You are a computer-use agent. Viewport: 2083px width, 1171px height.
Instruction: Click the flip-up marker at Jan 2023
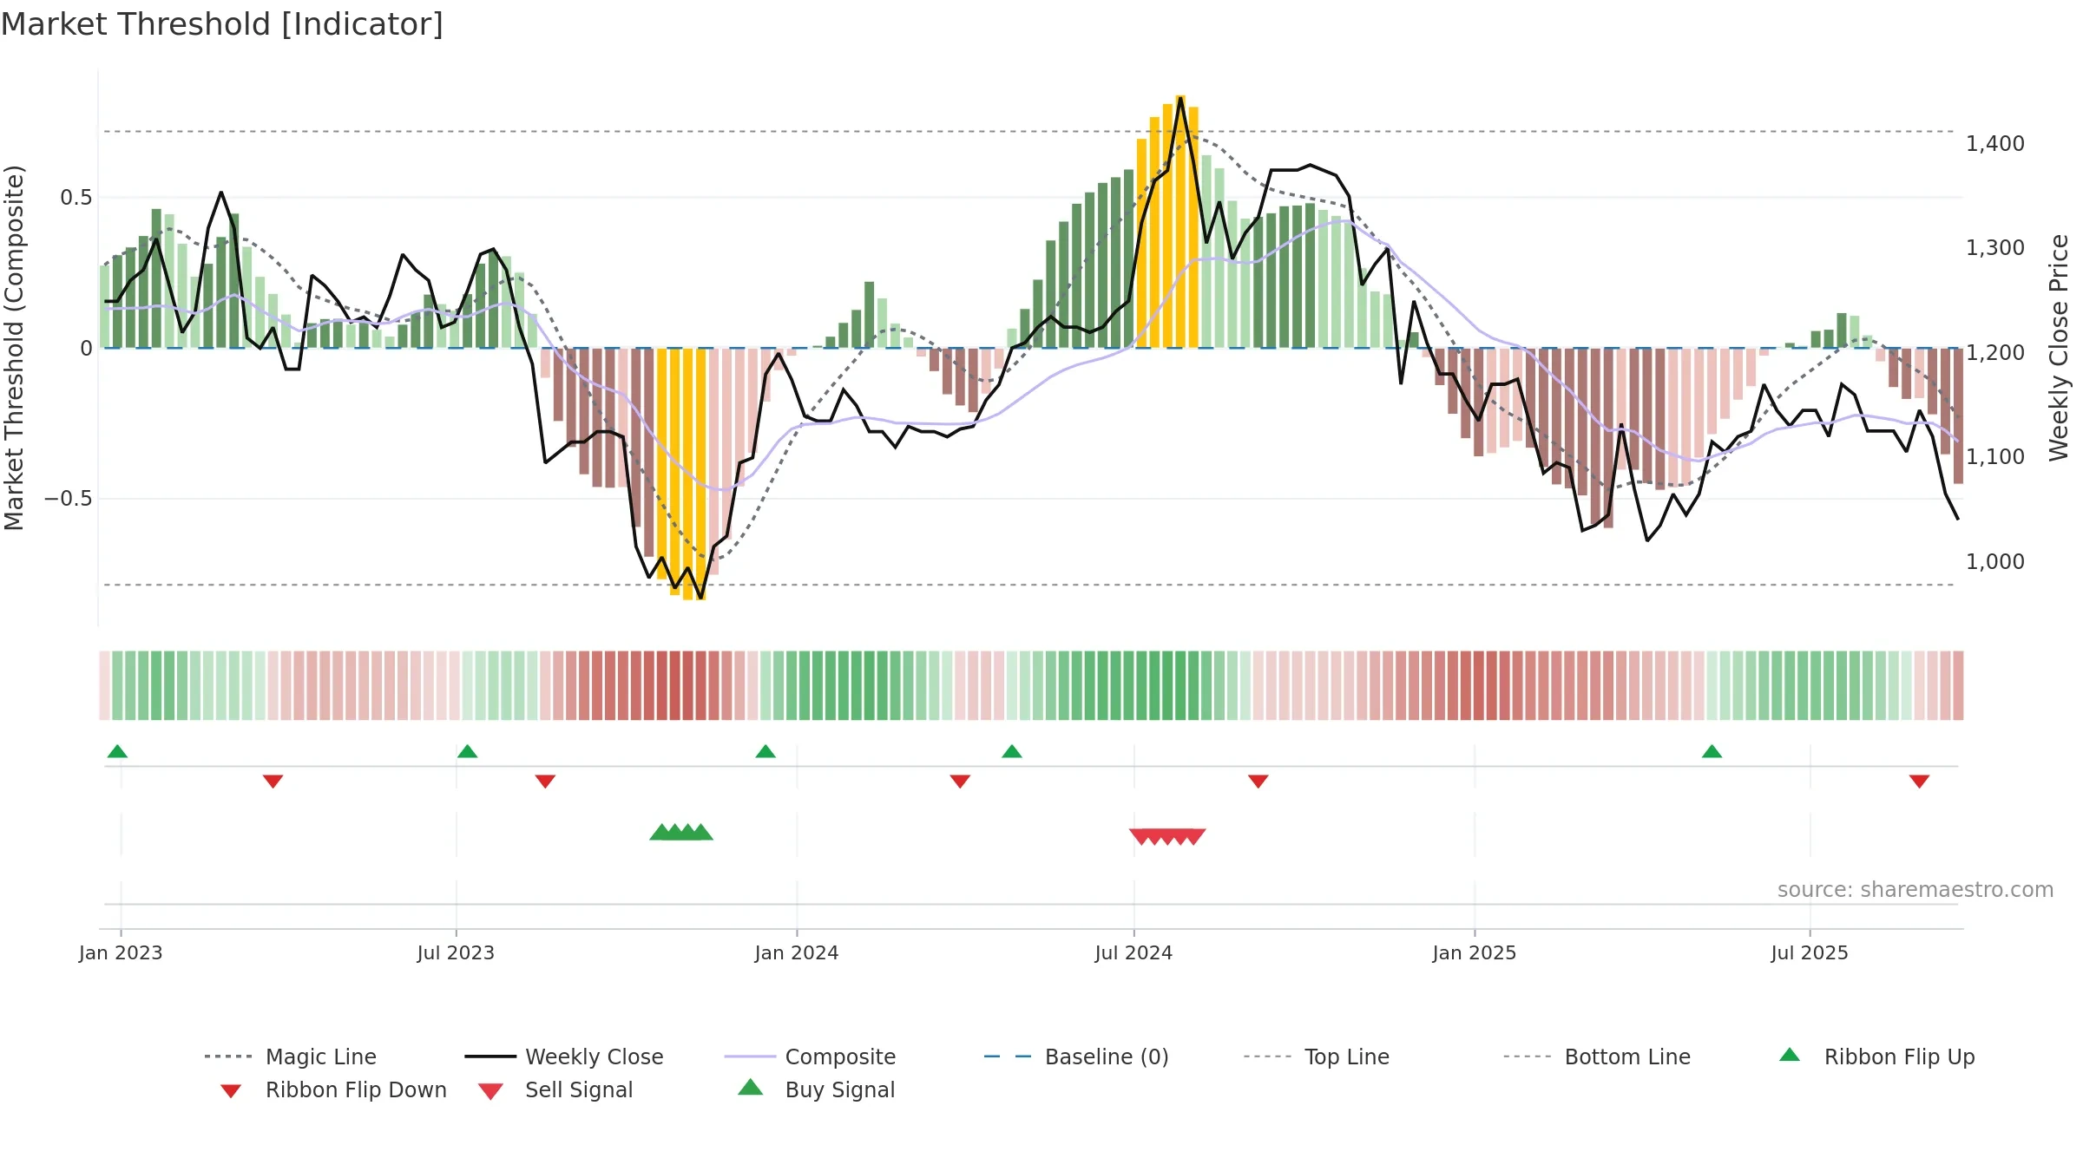(x=117, y=751)
